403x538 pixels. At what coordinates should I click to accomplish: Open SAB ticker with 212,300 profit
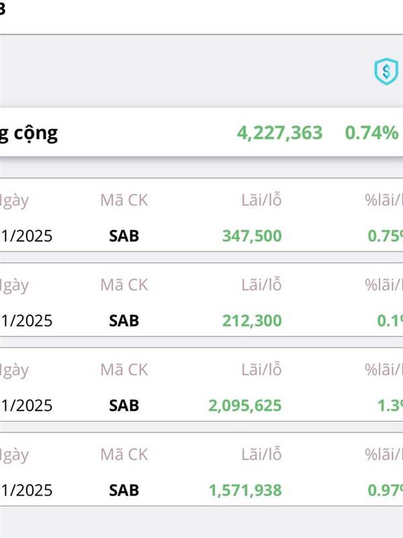(x=124, y=321)
